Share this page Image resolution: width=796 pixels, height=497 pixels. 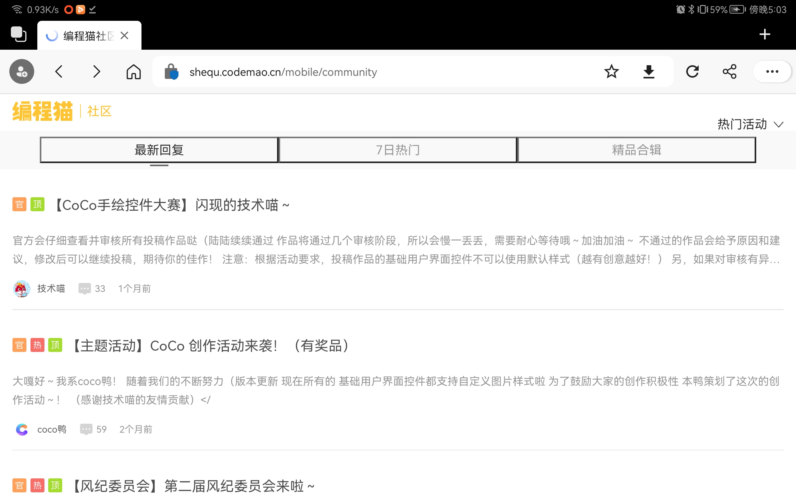(x=729, y=71)
